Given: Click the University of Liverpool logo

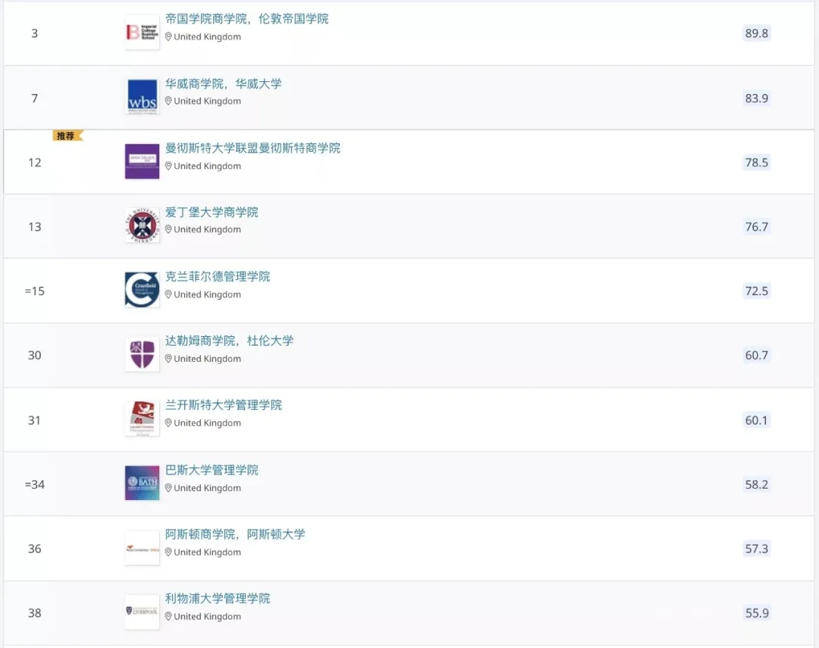Looking at the screenshot, I should 141,611.
